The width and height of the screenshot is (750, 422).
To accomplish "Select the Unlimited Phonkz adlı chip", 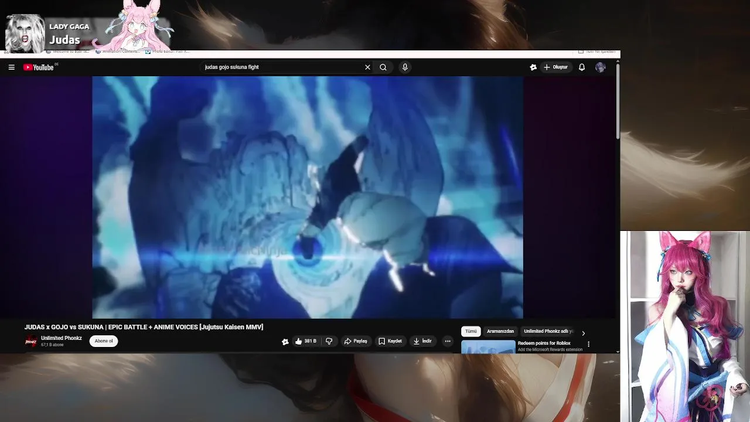I will click(x=548, y=331).
